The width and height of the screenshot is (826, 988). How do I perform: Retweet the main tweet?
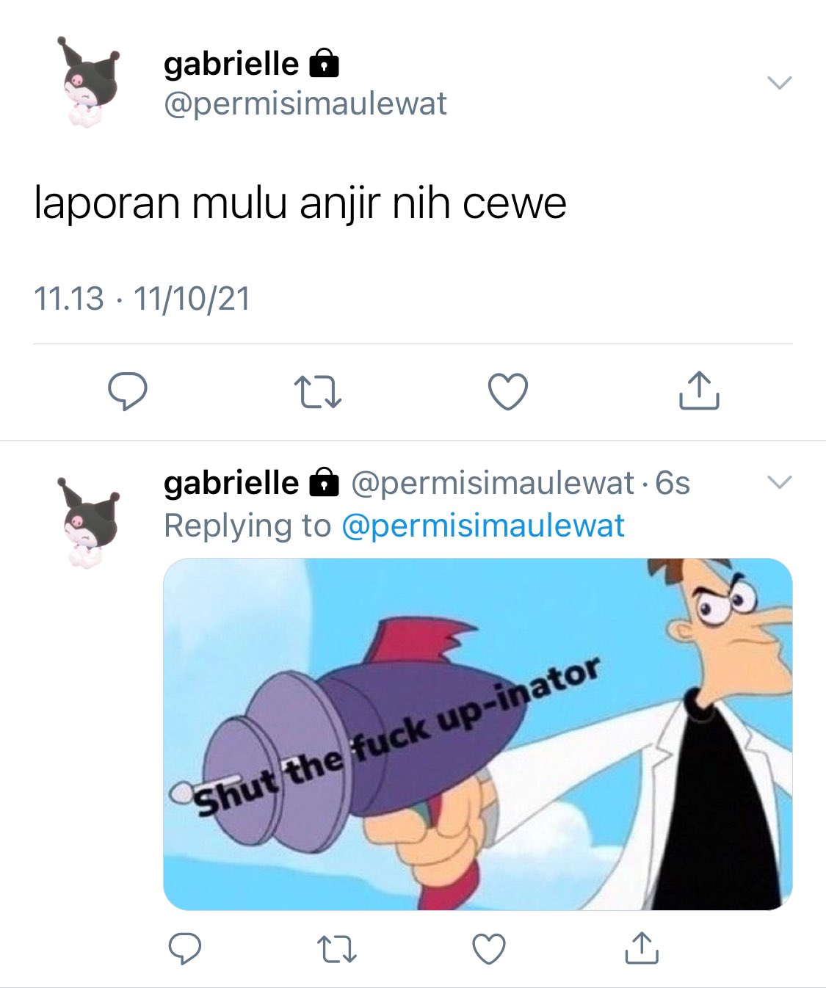317,392
